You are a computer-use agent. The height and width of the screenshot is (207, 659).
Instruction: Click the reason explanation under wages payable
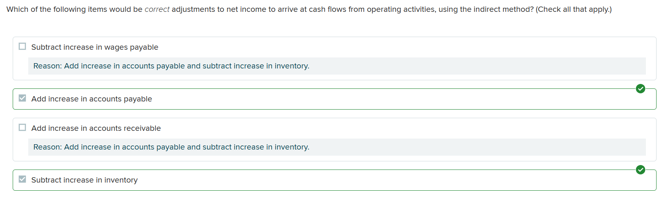[337, 66]
